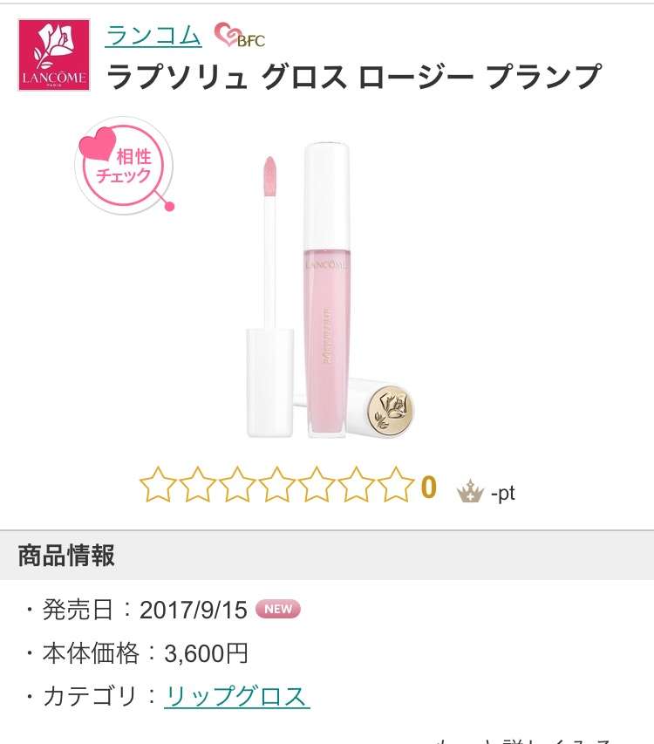The height and width of the screenshot is (744, 654).
Task: View the lip gloss product image
Action: [x=330, y=290]
